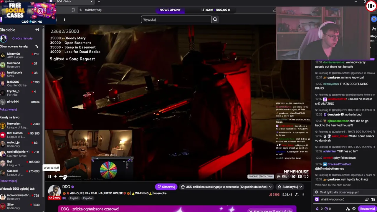
Task: Expand the followed channels with Pokaż więcej
Action: (x=9, y=110)
